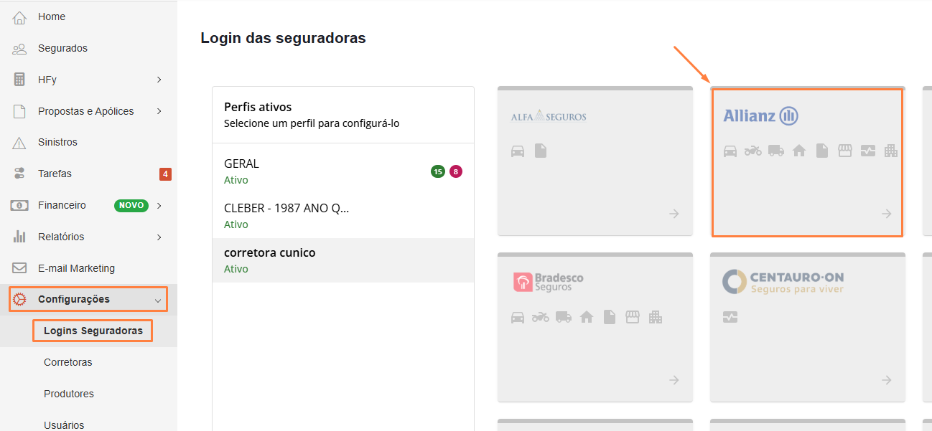Click the red Tarefas badge showing 4

coord(165,174)
